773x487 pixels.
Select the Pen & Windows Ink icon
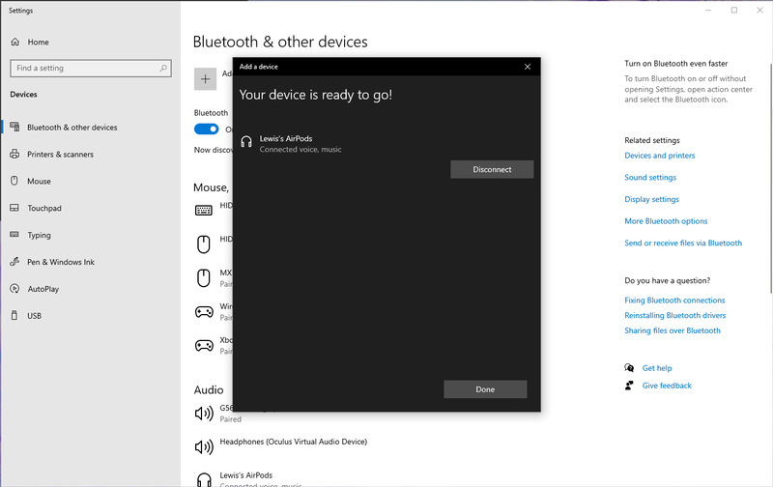(14, 262)
